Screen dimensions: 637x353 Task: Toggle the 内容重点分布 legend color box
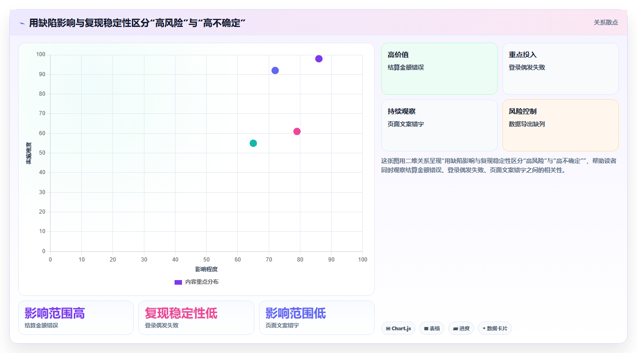[x=178, y=282]
